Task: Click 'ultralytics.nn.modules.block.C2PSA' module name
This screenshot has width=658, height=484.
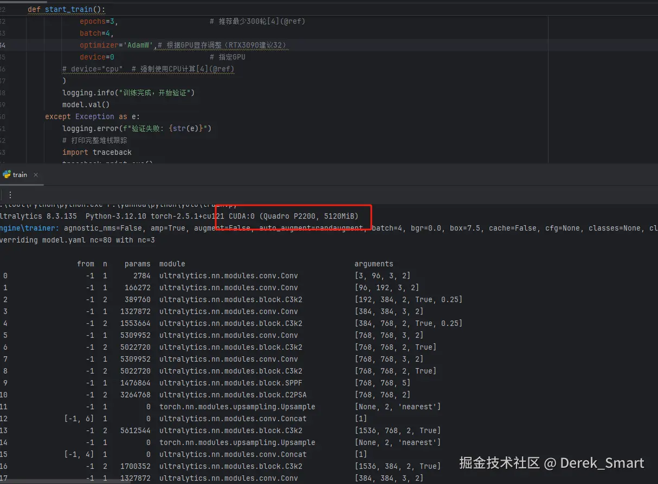Action: tap(233, 395)
